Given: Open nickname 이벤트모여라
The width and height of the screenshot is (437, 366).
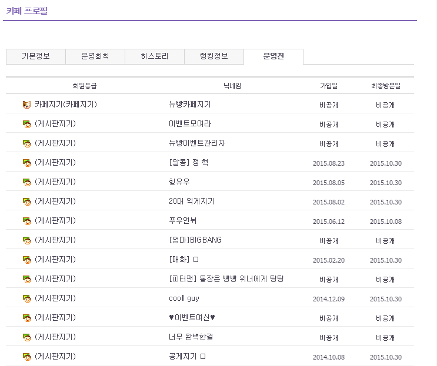Looking at the screenshot, I should [x=190, y=124].
